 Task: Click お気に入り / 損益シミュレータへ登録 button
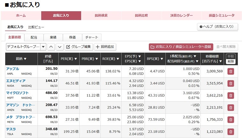pyautogui.click(x=181, y=47)
